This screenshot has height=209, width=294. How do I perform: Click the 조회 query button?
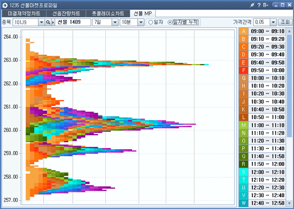tap(285, 22)
